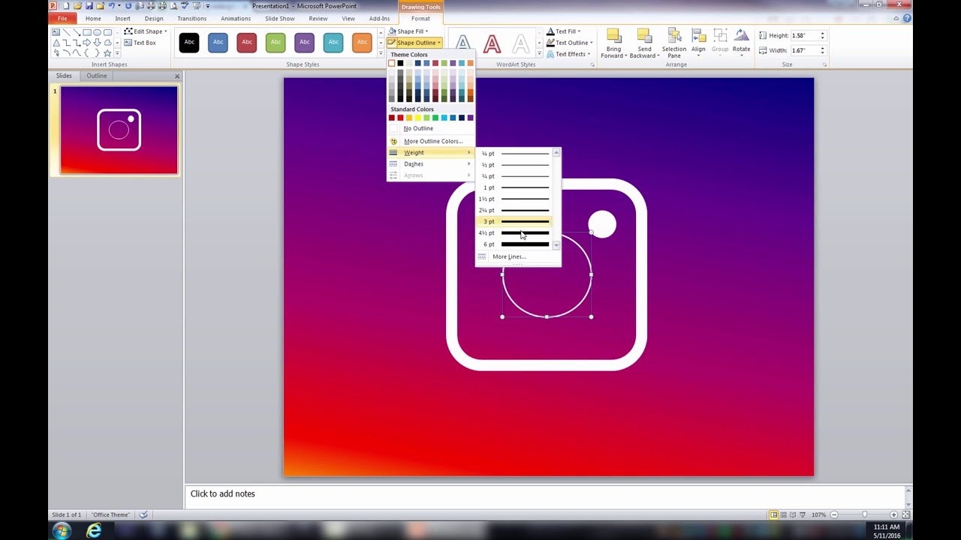Pick the purple standard color swatch

470,118
